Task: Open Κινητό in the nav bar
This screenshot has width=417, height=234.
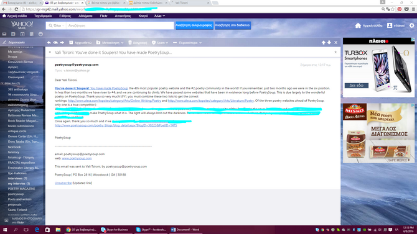Action: (143, 16)
